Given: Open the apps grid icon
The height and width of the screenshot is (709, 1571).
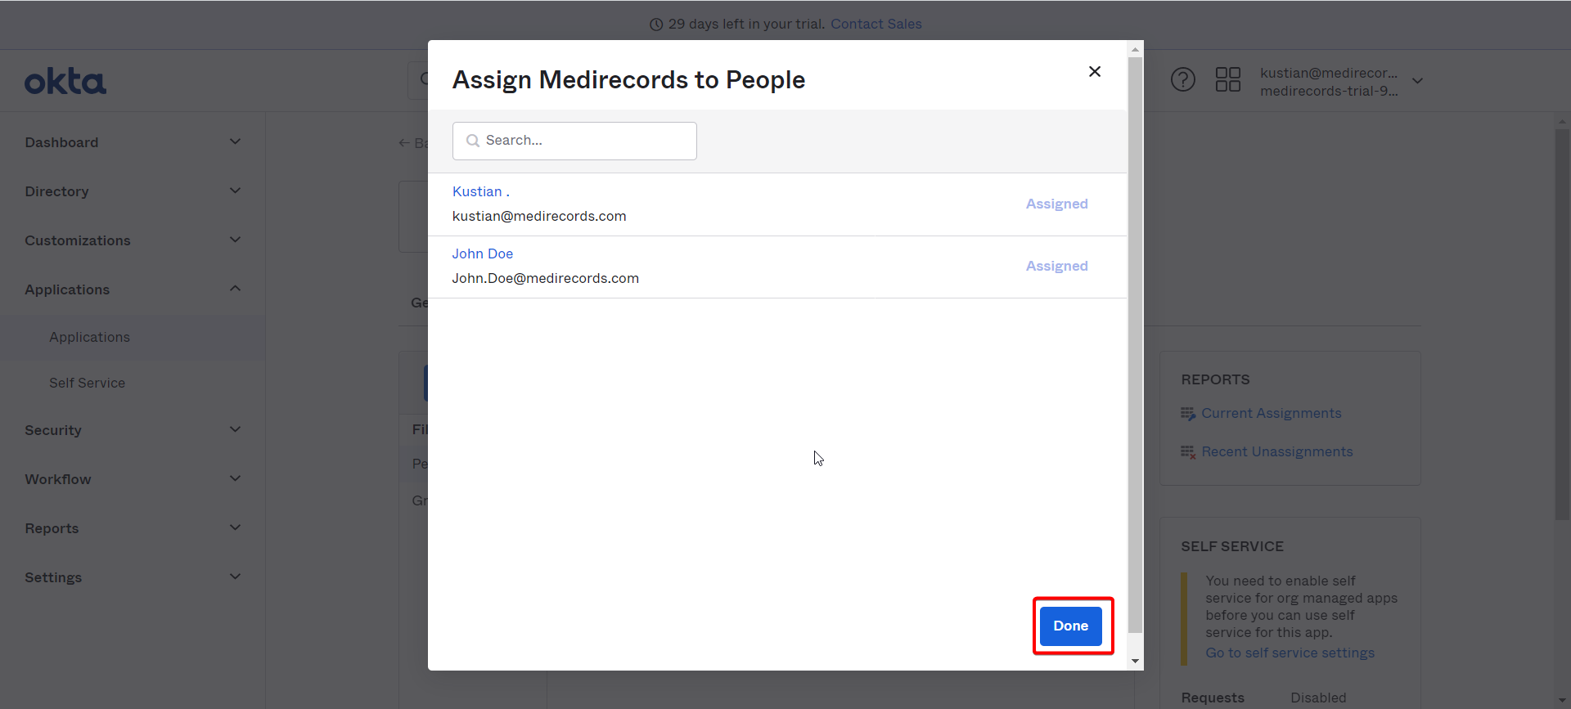Looking at the screenshot, I should pyautogui.click(x=1227, y=80).
